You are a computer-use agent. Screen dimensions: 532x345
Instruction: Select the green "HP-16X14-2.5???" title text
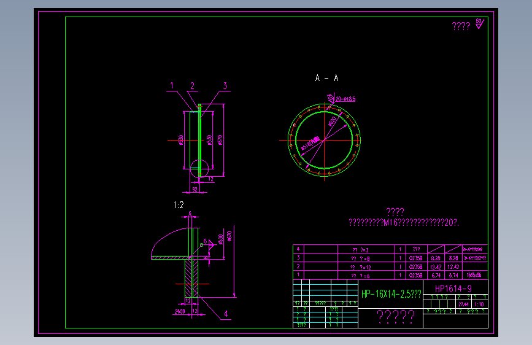click(x=391, y=293)
